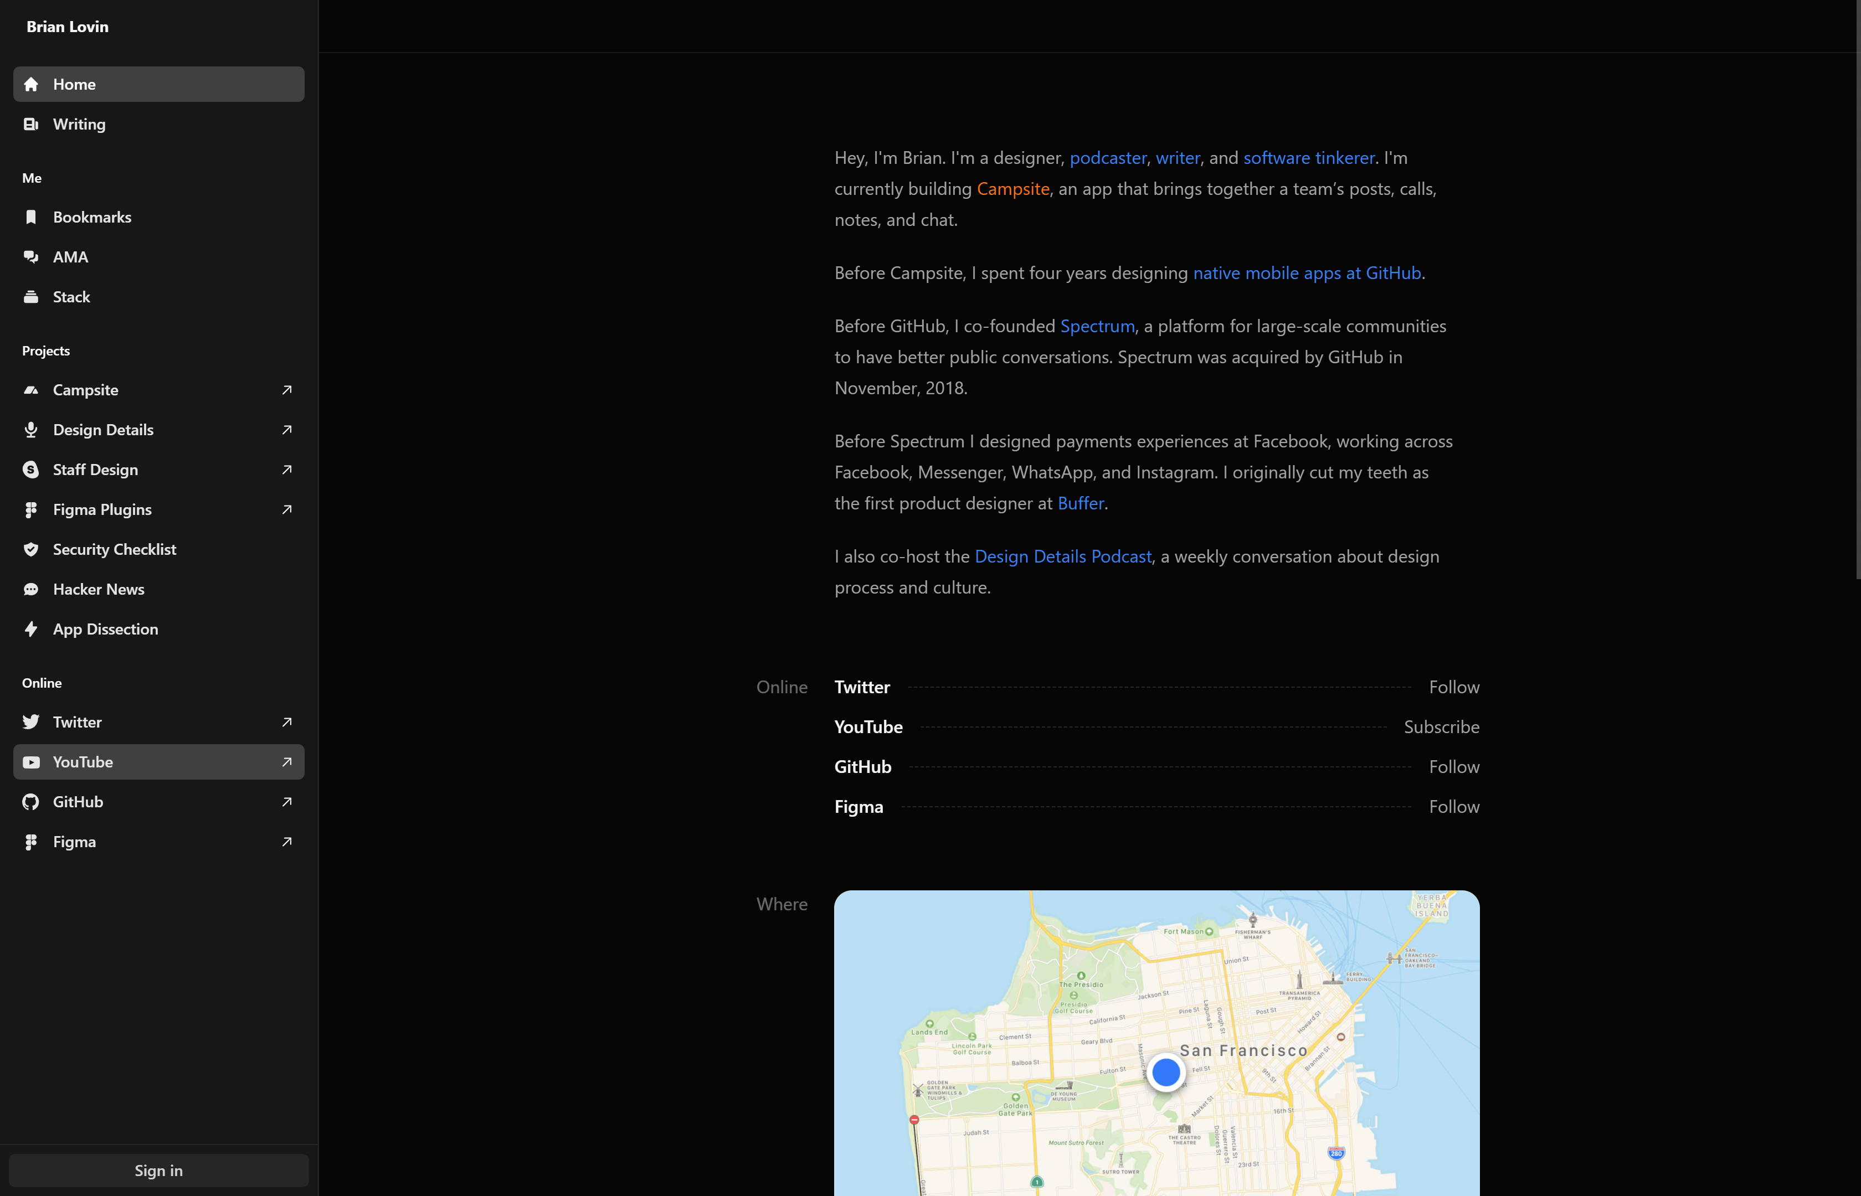1861x1196 pixels.
Task: Click the Design Details microphone icon
Action: 31,430
